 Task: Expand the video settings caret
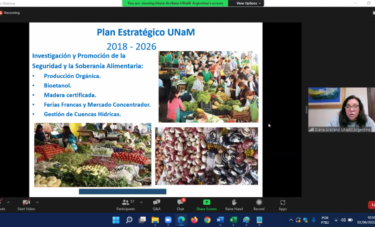pyautogui.click(x=37, y=202)
